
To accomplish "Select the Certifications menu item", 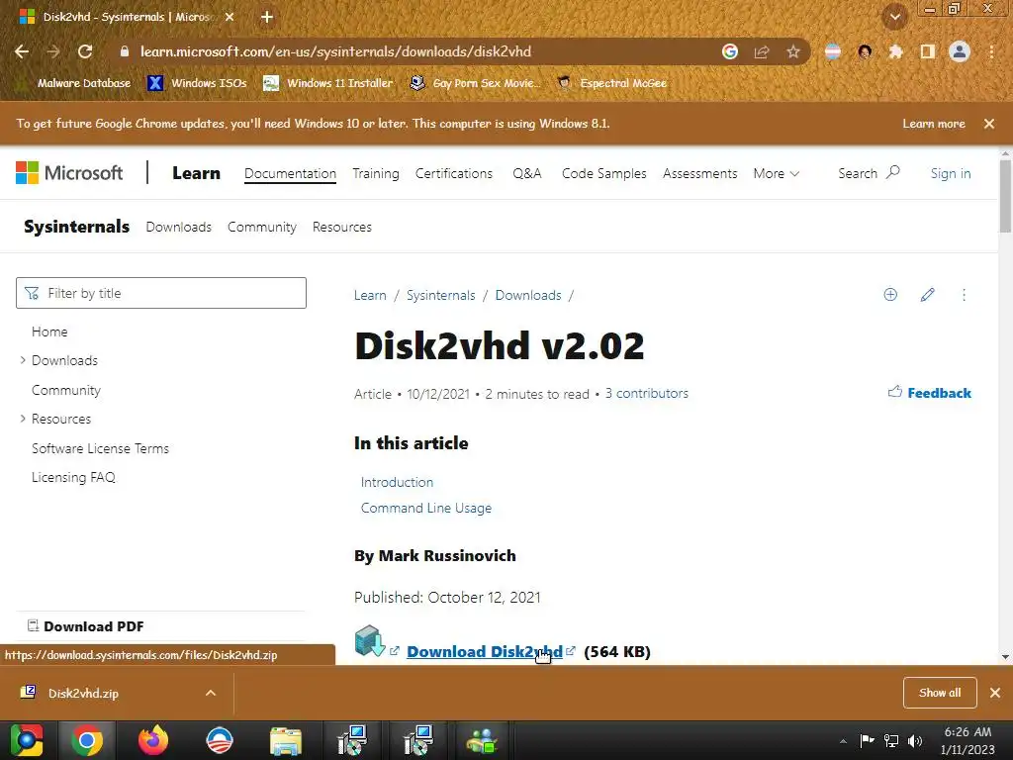I will pos(453,173).
